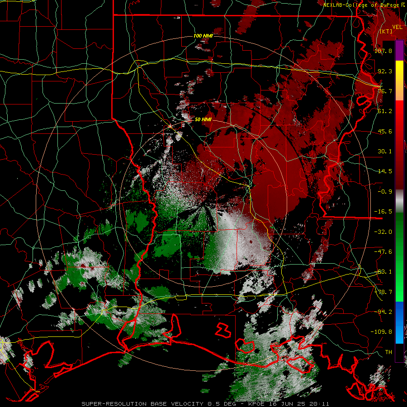Click the -94.2 scale value

click(383, 312)
